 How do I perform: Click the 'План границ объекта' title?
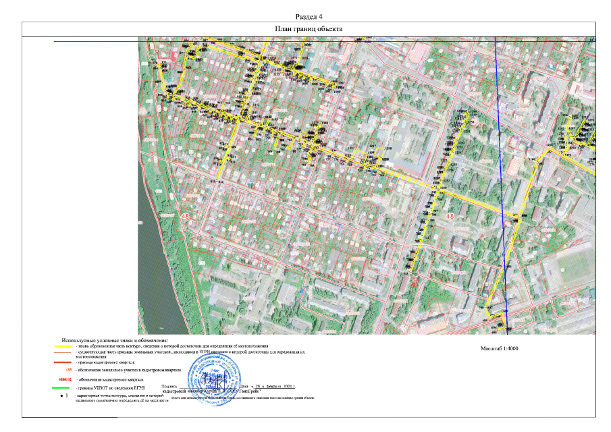(x=309, y=29)
